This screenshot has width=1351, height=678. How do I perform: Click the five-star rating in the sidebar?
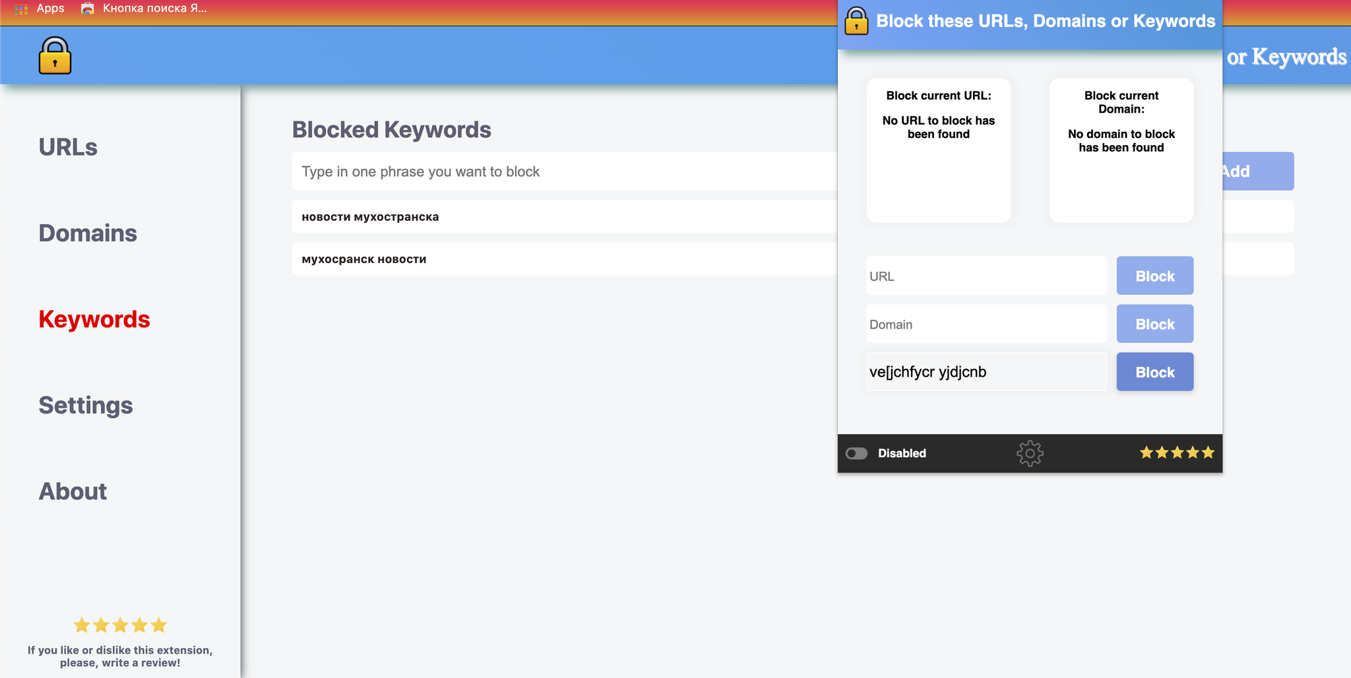click(x=120, y=625)
